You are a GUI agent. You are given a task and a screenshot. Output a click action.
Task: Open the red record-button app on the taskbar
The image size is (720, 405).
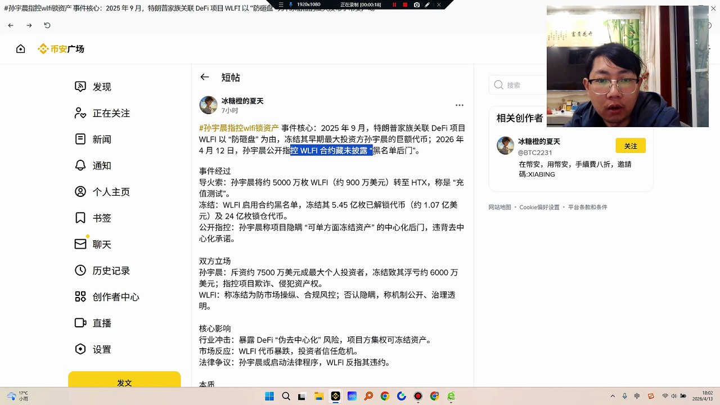click(x=418, y=396)
